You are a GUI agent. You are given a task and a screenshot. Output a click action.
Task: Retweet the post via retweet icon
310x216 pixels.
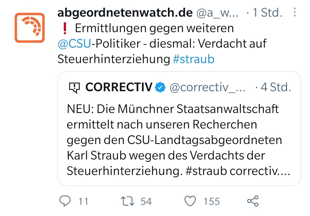(127, 201)
